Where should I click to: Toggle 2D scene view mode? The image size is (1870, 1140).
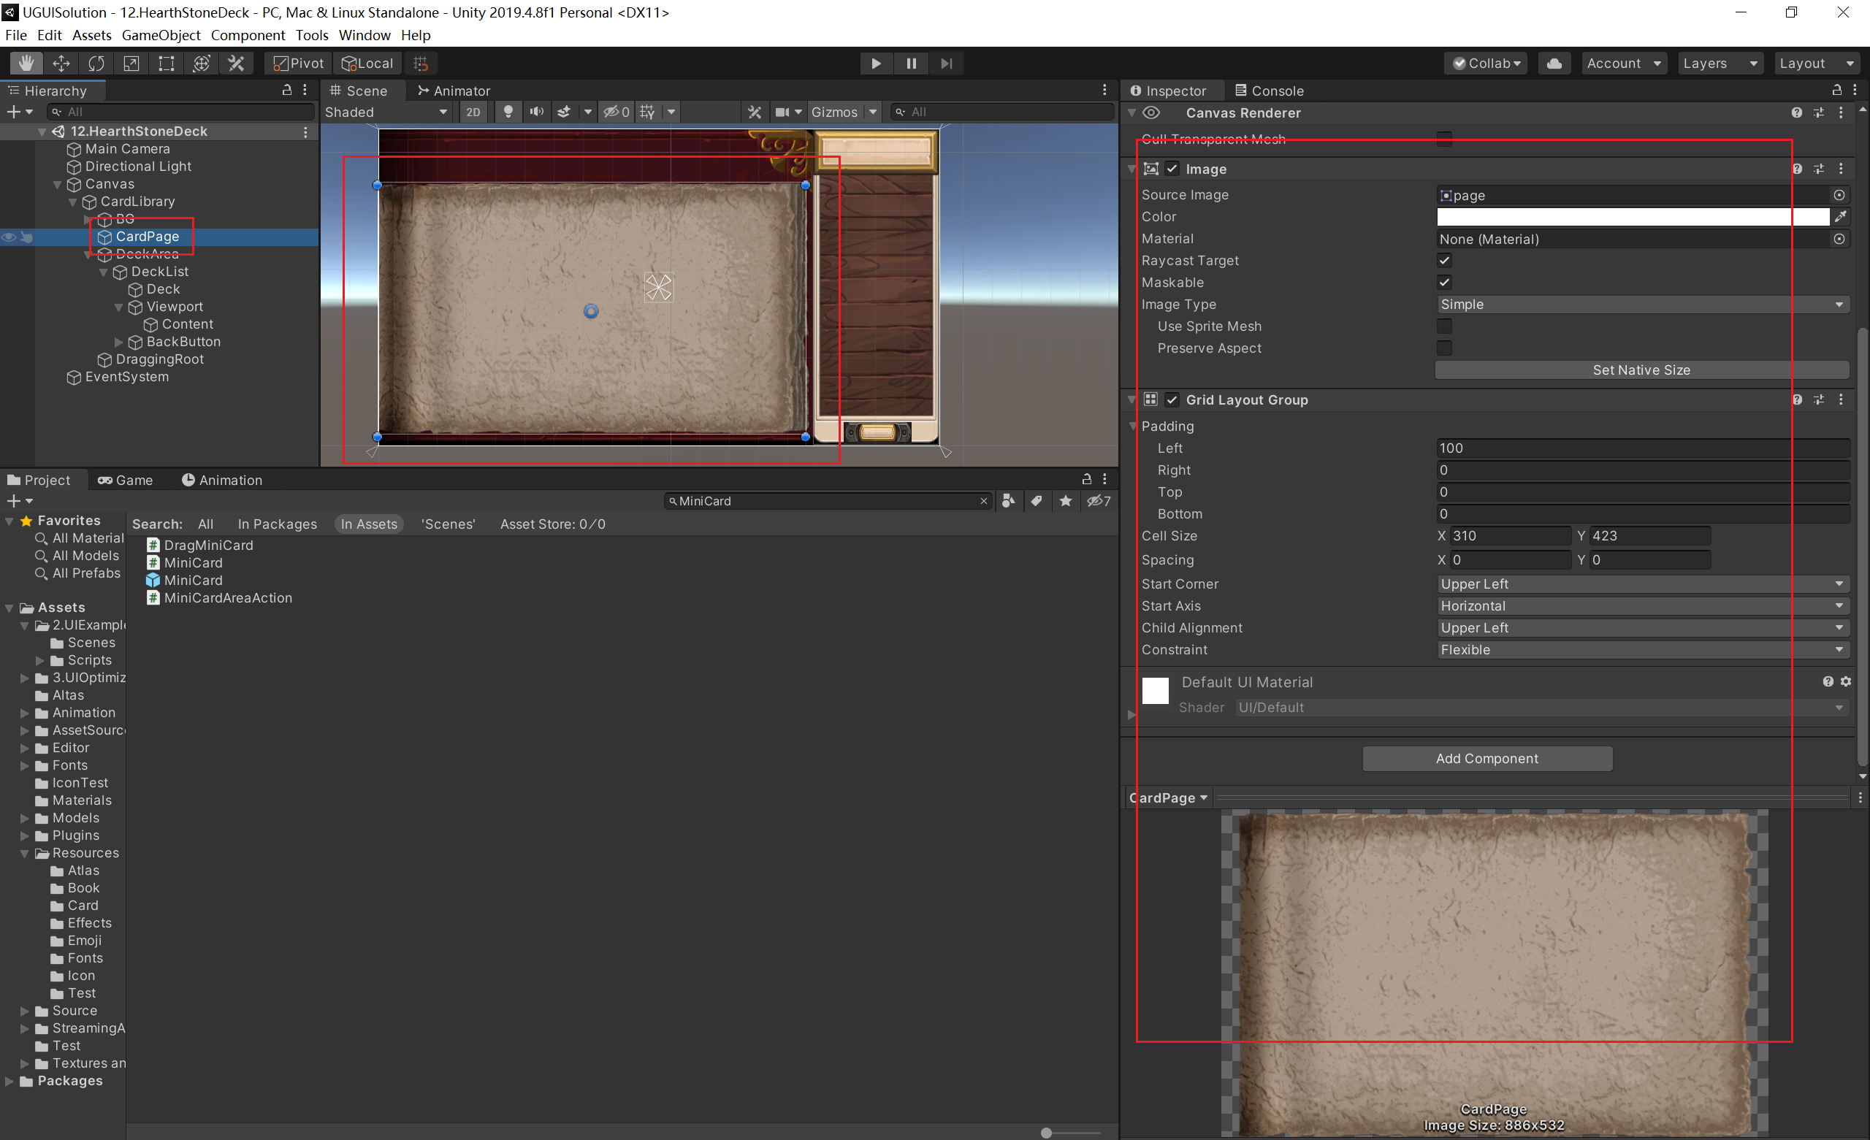click(473, 112)
